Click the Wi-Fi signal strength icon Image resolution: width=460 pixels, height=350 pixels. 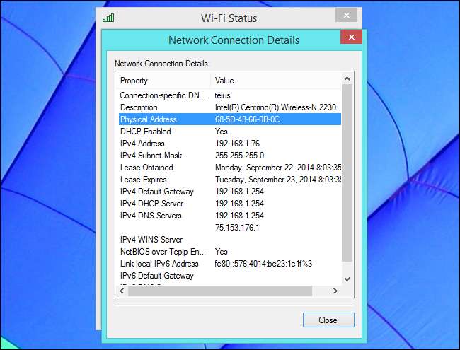point(108,18)
